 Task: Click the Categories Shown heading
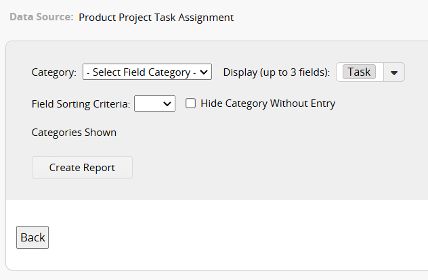[74, 133]
